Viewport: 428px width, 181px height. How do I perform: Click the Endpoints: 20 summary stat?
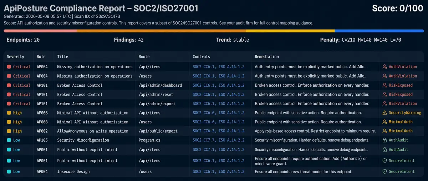(23, 40)
